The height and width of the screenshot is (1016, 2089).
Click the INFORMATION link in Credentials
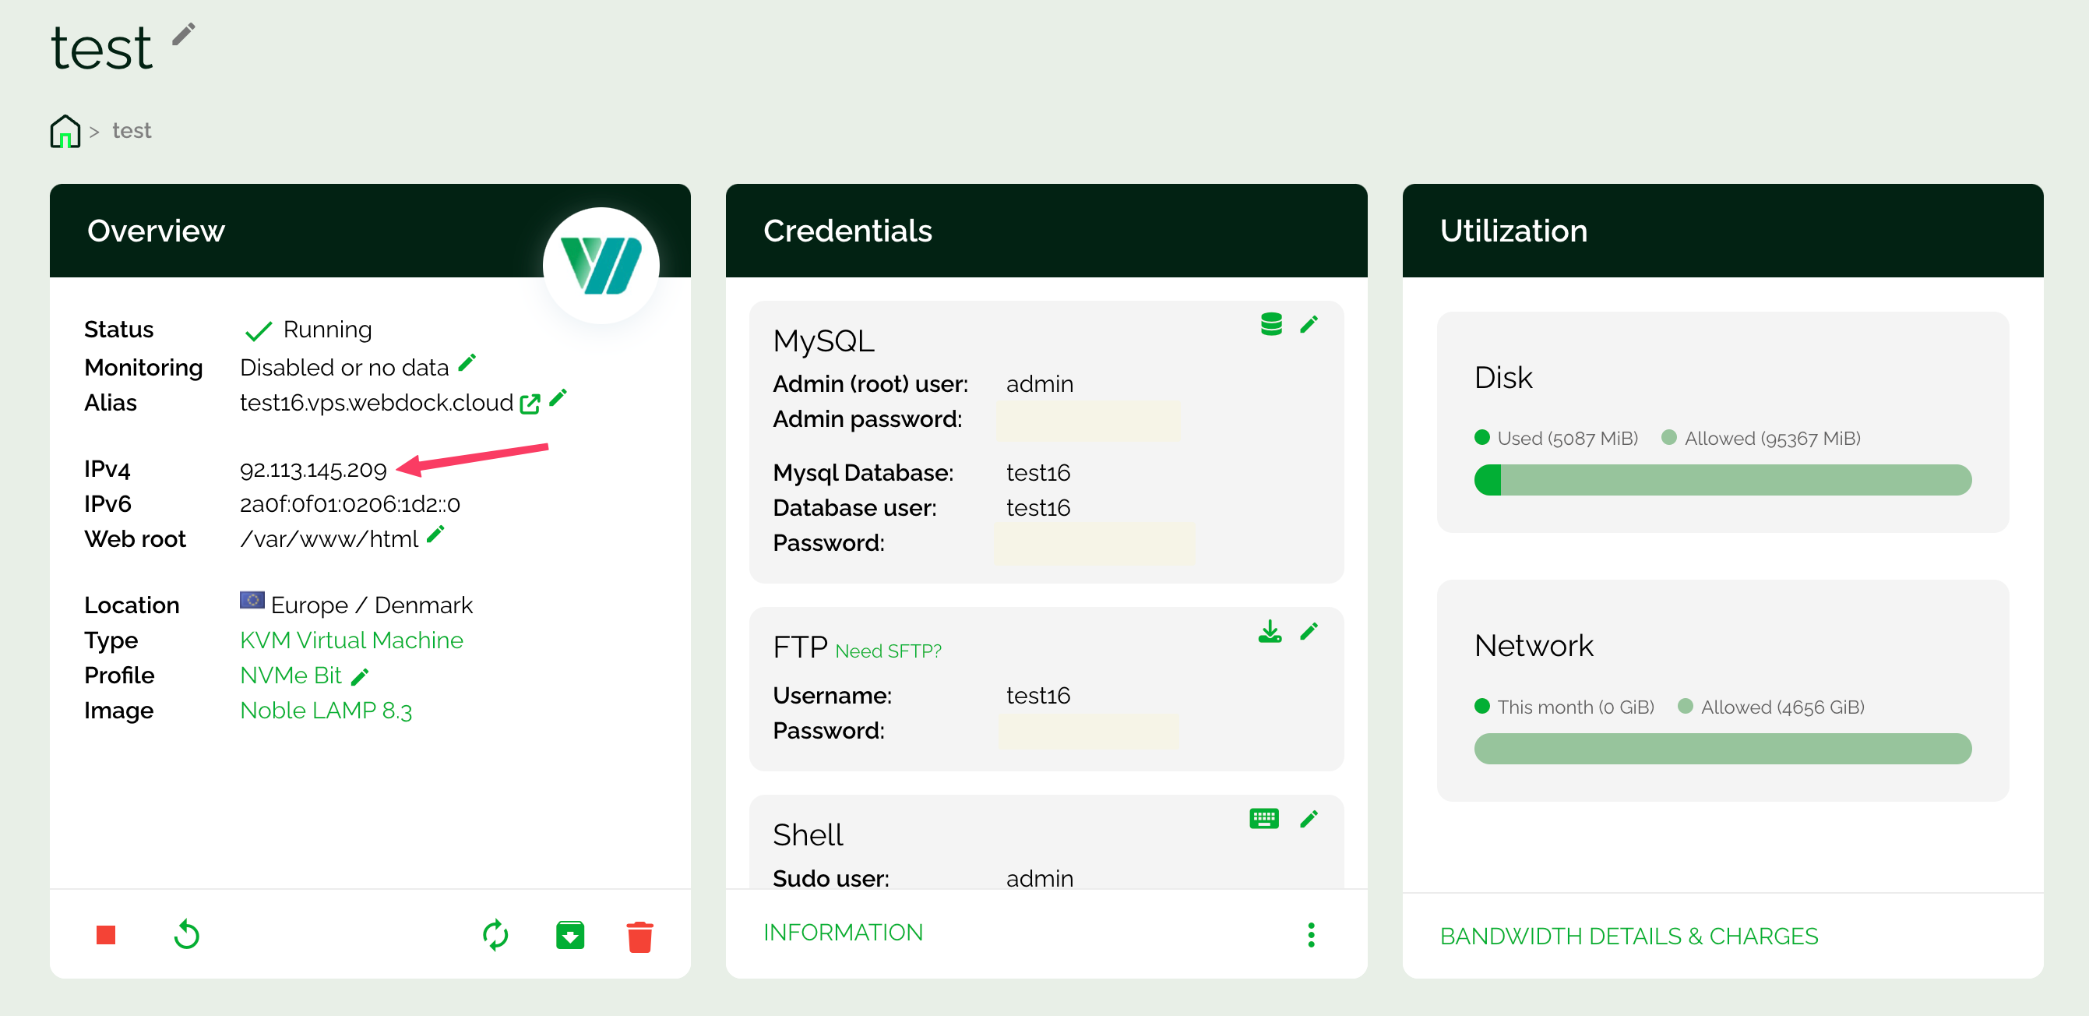[843, 933]
